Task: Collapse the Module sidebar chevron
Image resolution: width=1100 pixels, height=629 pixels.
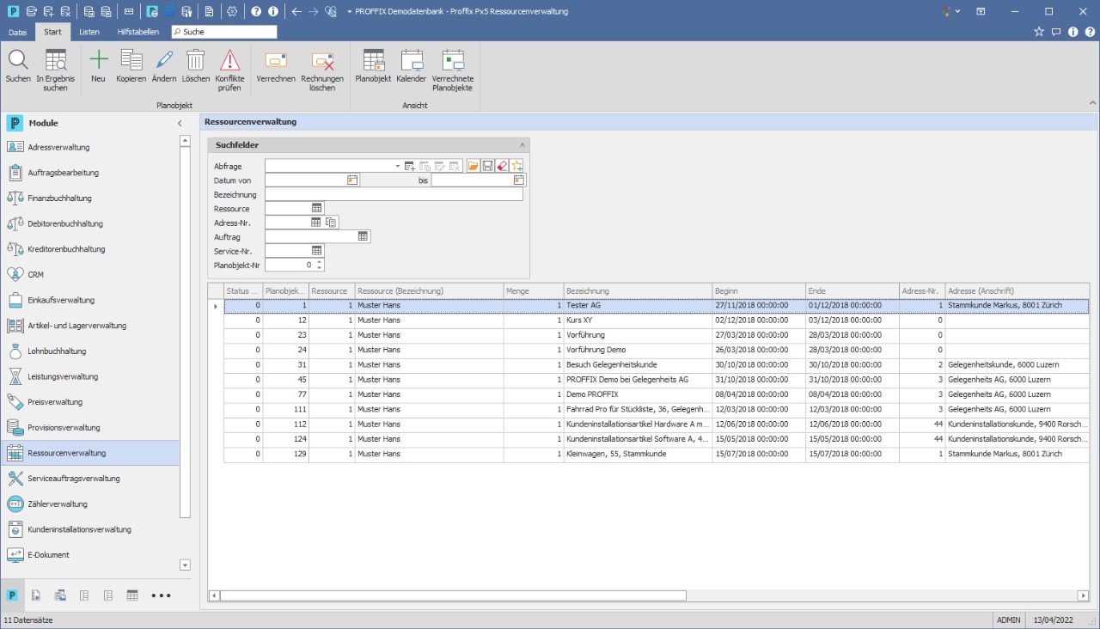Action: pyautogui.click(x=180, y=123)
